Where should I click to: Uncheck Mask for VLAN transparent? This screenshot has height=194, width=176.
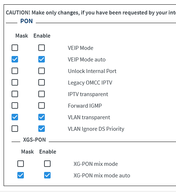(x=15, y=117)
